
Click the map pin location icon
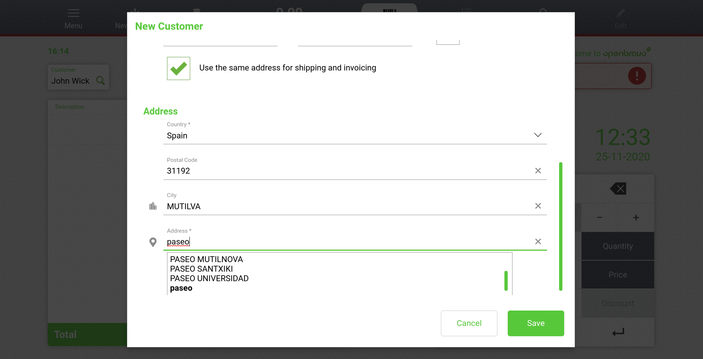pos(153,242)
